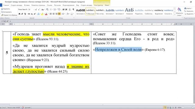Toggle superscript formatting
Image resolution: width=195 pixels, height=109 pixels.
coord(35,14)
